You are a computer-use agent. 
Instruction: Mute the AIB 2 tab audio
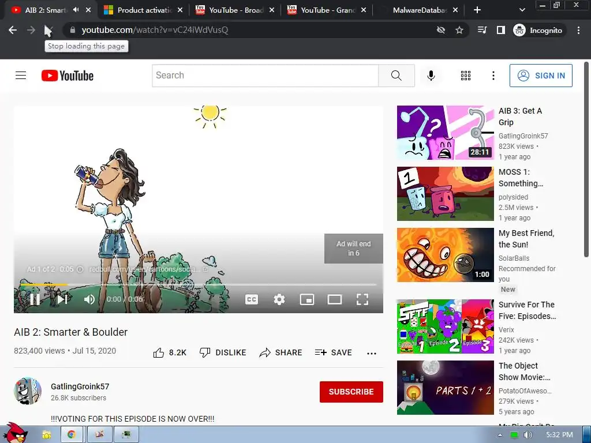point(76,10)
